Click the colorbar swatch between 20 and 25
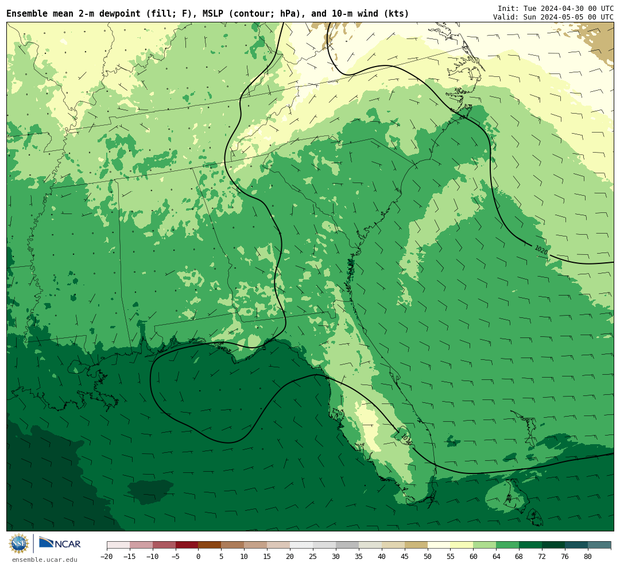Viewport: 620px width, 567px height. point(302,545)
